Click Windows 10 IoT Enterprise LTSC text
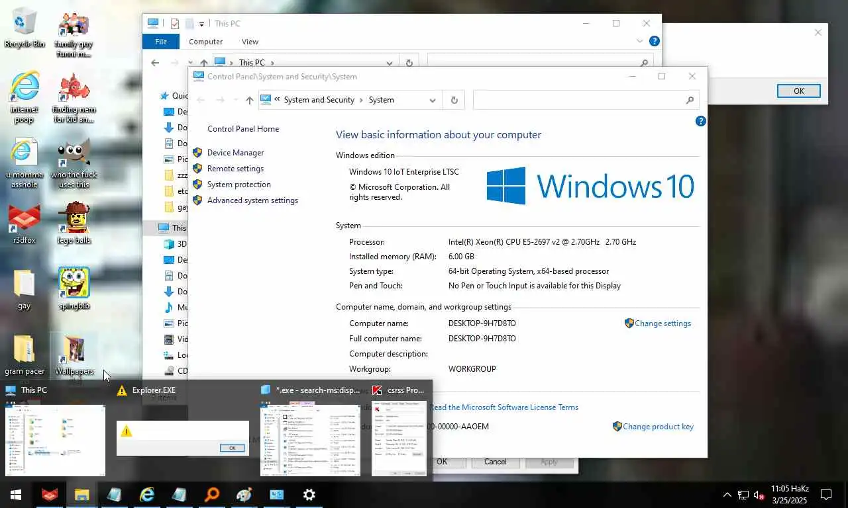This screenshot has height=508, width=848. [404, 172]
